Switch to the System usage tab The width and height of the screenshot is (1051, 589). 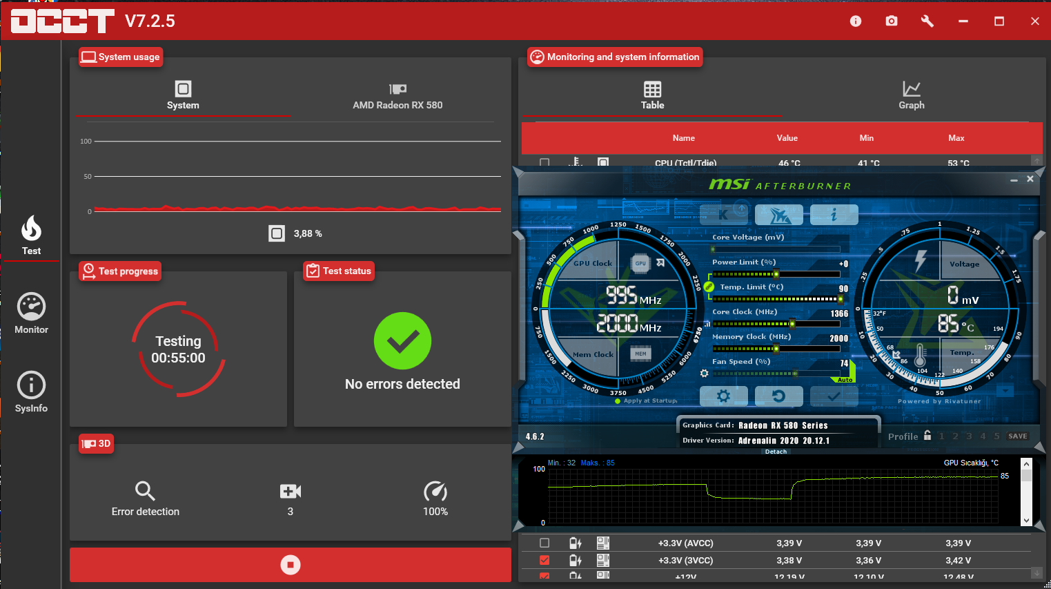(x=183, y=95)
